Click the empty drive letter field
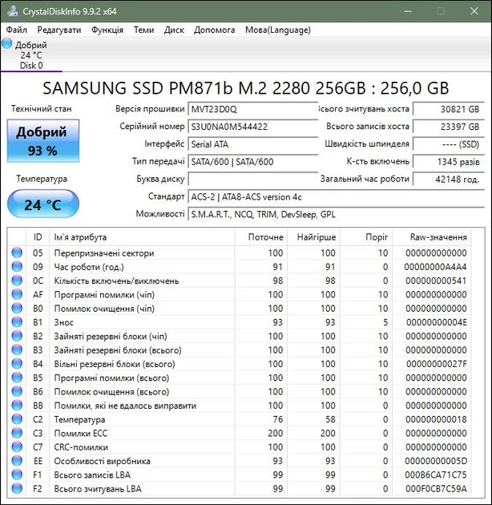Image resolution: width=492 pixels, height=505 pixels. [252, 179]
